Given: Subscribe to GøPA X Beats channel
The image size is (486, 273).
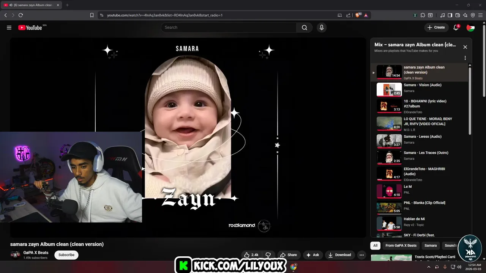Looking at the screenshot, I should click(66, 255).
